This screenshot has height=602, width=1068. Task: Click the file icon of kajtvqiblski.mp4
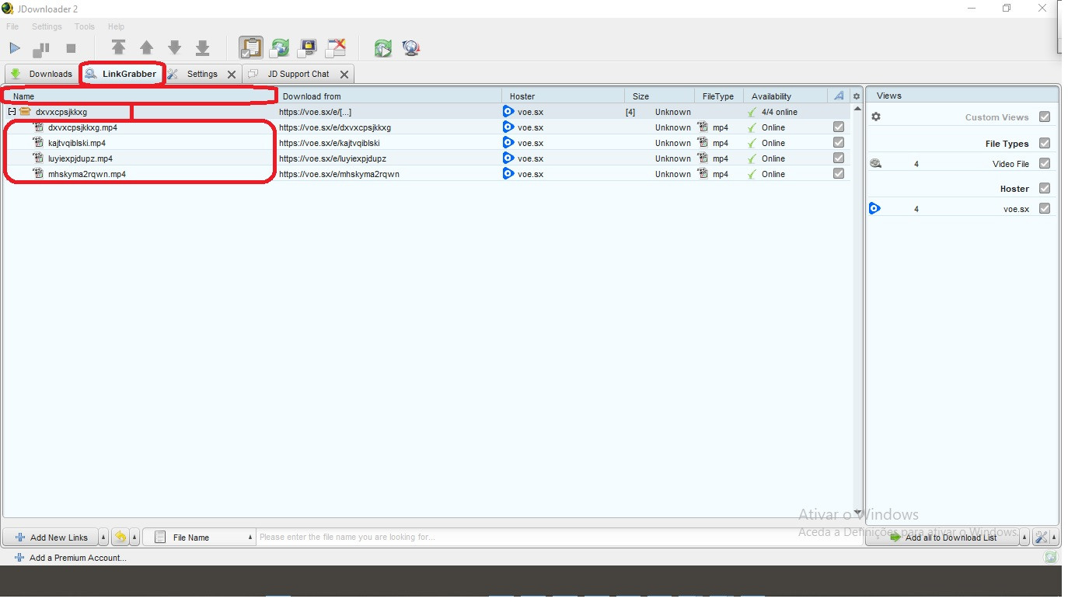(38, 143)
